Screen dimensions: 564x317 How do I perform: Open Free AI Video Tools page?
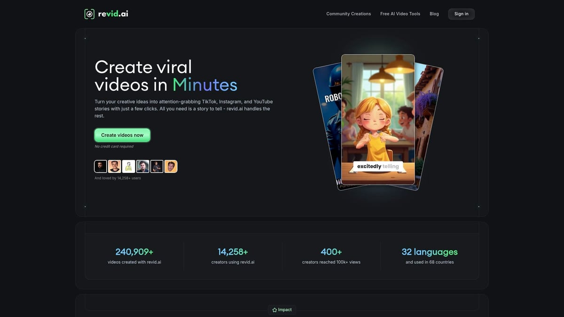(400, 14)
